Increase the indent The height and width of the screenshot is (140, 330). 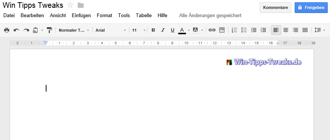263,30
